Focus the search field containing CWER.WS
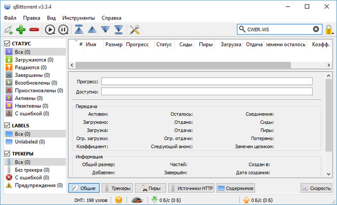 (x=279, y=29)
